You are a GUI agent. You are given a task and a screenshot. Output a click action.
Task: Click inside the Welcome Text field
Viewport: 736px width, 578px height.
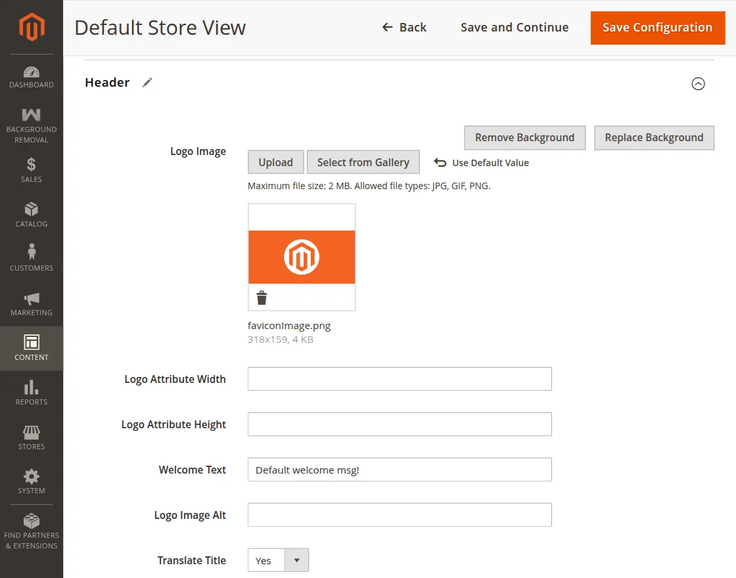point(400,469)
